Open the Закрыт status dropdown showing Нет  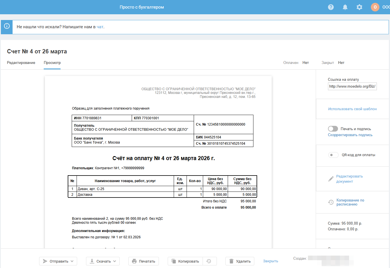point(341,63)
